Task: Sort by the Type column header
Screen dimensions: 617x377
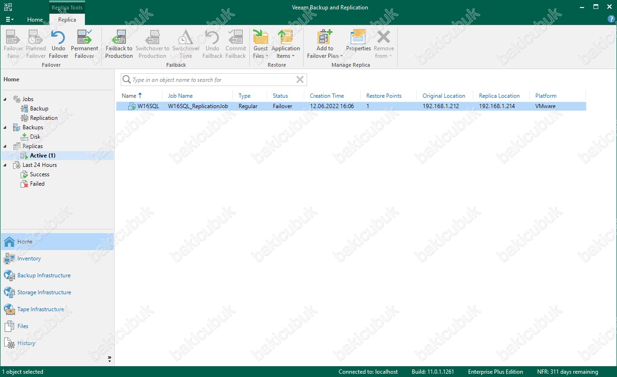Action: click(x=244, y=96)
